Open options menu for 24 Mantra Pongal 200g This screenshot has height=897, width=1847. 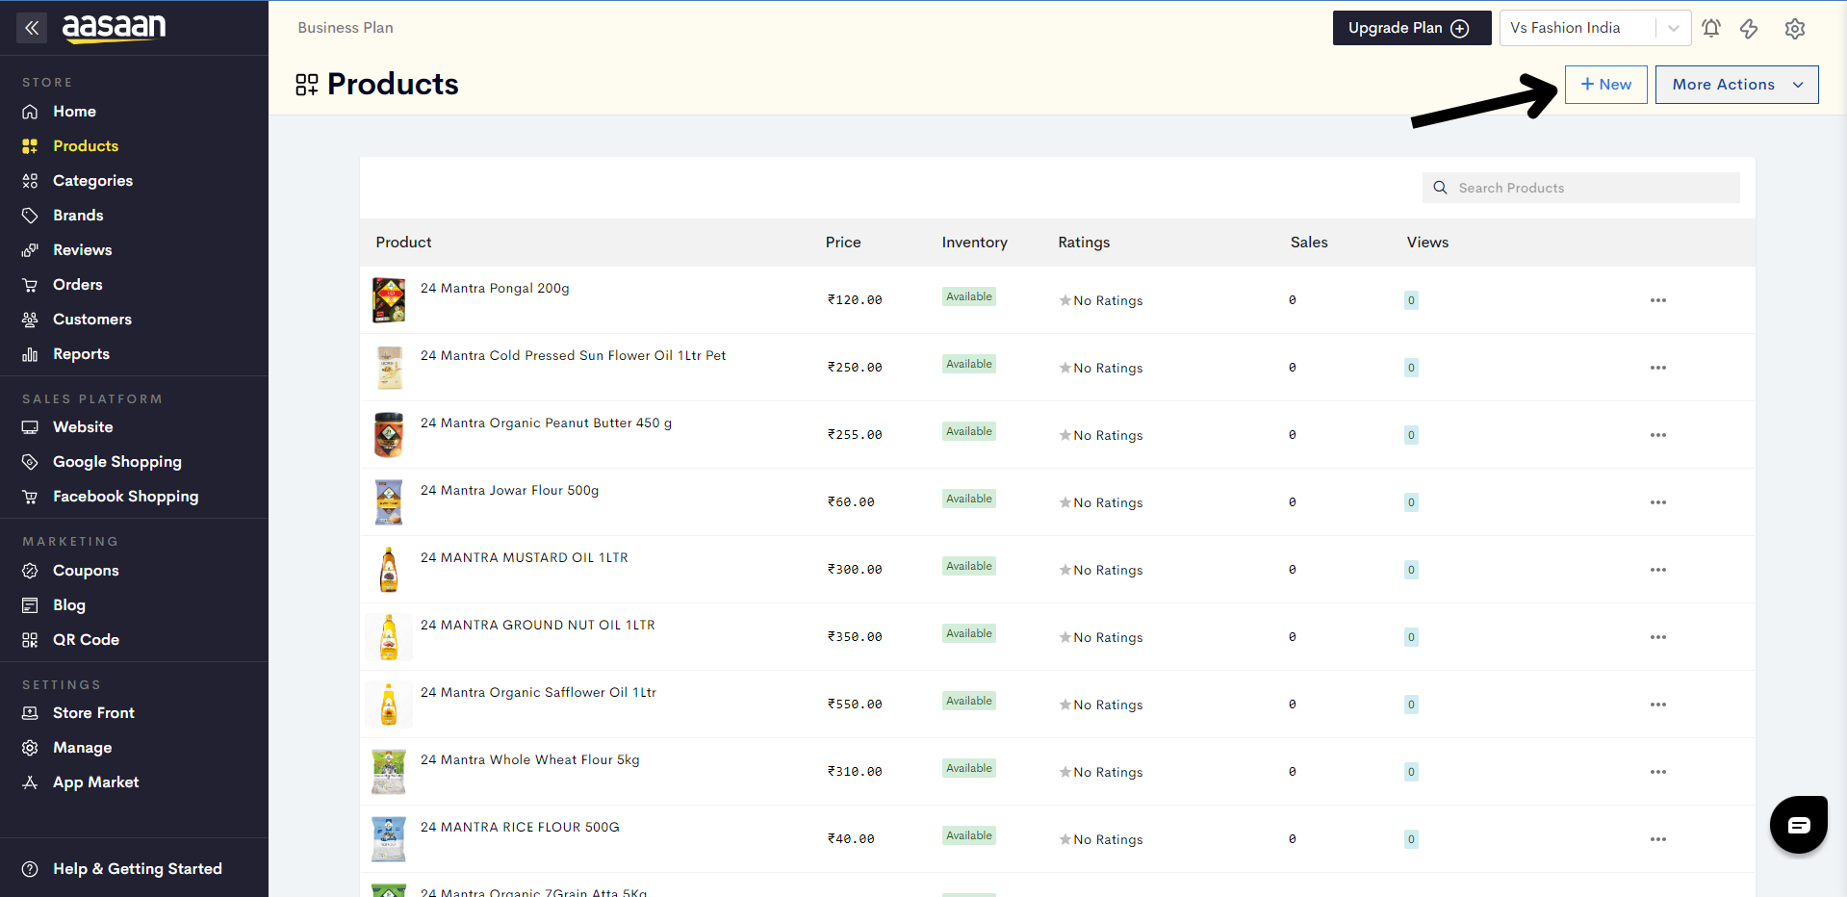1657,300
